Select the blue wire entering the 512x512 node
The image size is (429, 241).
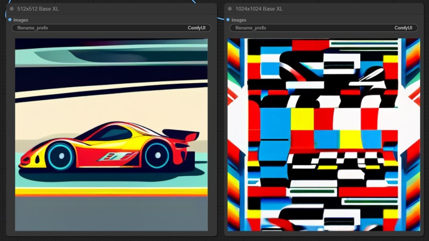click(6, 15)
